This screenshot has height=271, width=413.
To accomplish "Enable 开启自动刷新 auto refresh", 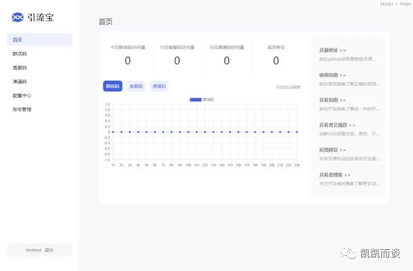I will click(x=288, y=87).
